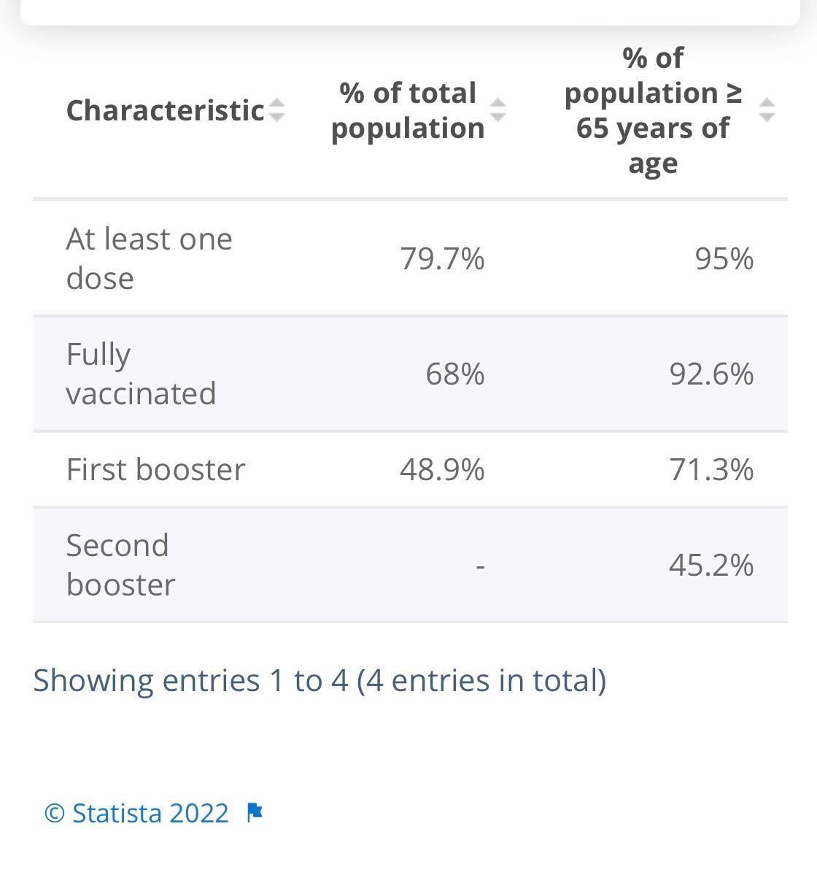Click the flag icon beside Statista 2022

(x=254, y=812)
